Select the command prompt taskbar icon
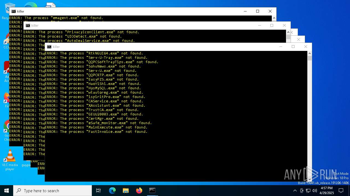This screenshot has width=350, height=196. pos(152,191)
